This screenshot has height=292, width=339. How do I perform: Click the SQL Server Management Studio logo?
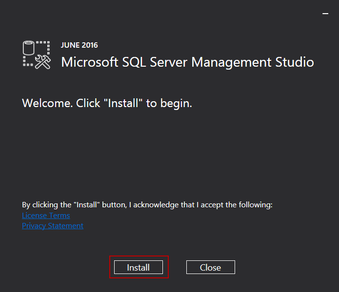[37, 55]
